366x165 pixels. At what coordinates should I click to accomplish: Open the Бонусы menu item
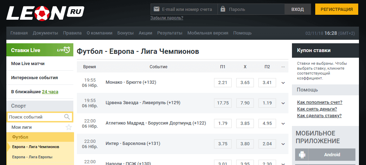coord(126,33)
